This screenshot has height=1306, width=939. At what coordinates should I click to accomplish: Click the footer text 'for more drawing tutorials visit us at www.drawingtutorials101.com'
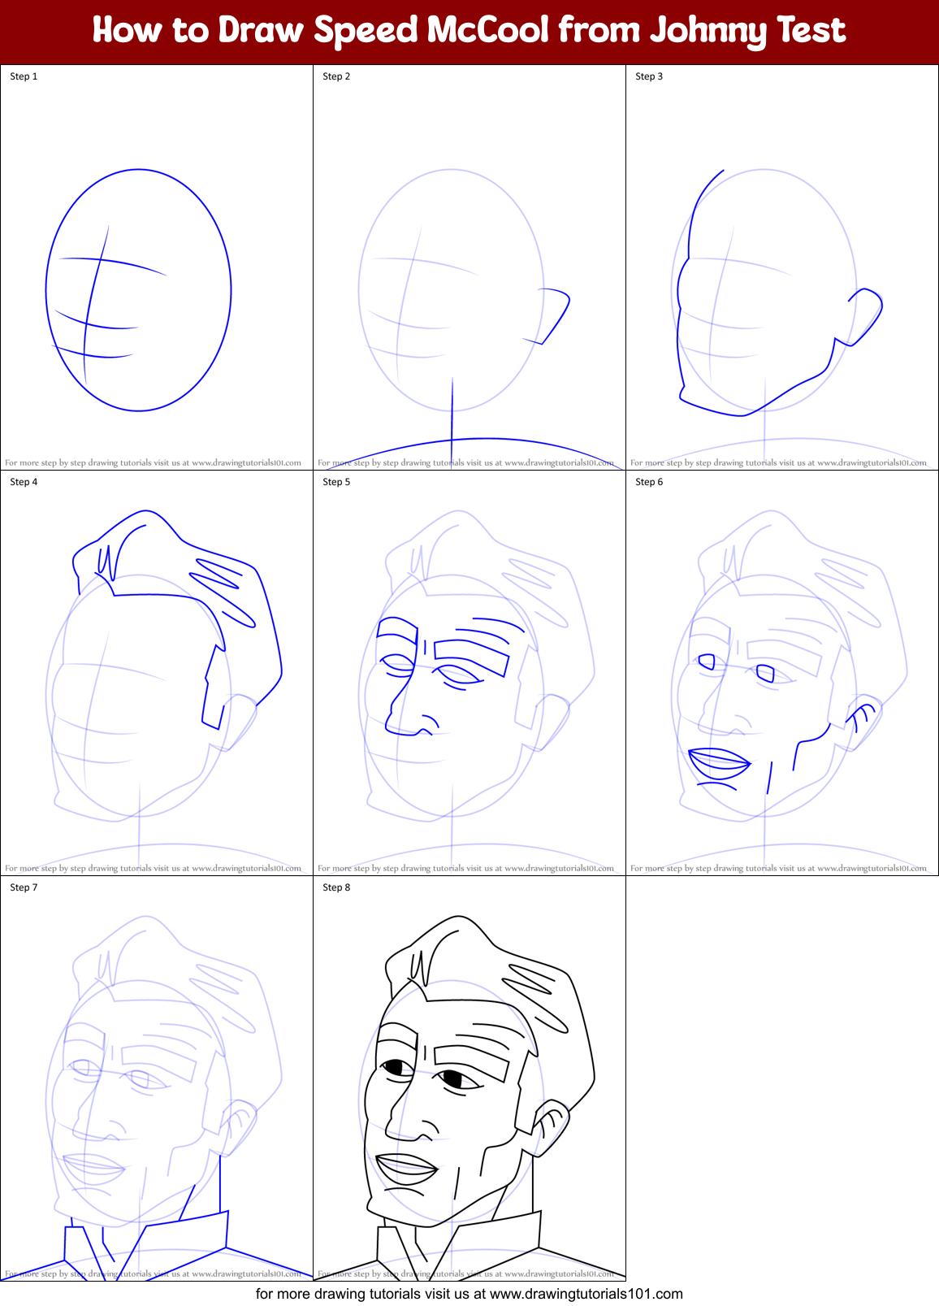click(469, 1293)
